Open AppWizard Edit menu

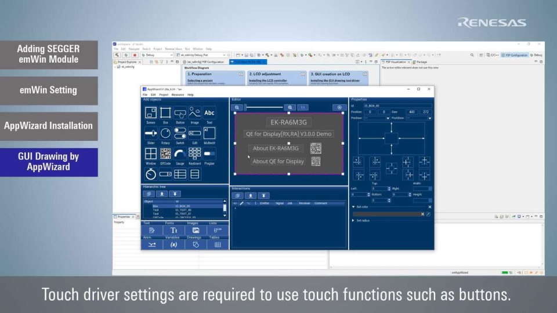pyautogui.click(x=153, y=94)
